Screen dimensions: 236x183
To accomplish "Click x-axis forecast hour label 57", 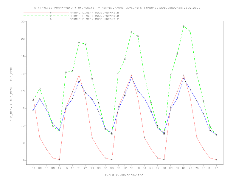I will click(158, 168).
